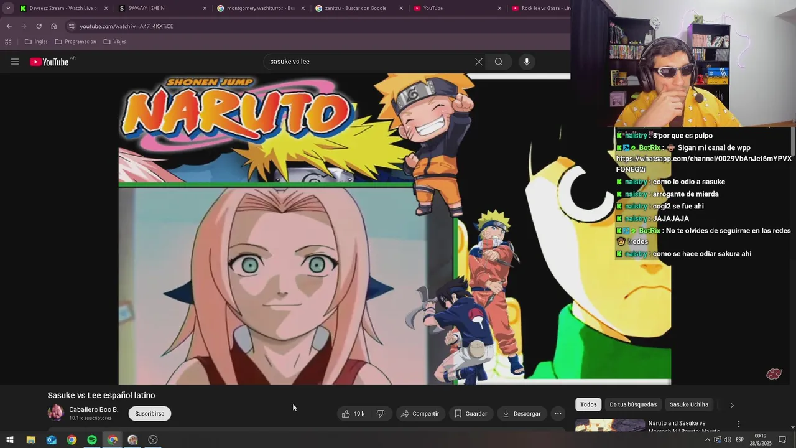Close the Daveeez Stream tab

(106, 8)
